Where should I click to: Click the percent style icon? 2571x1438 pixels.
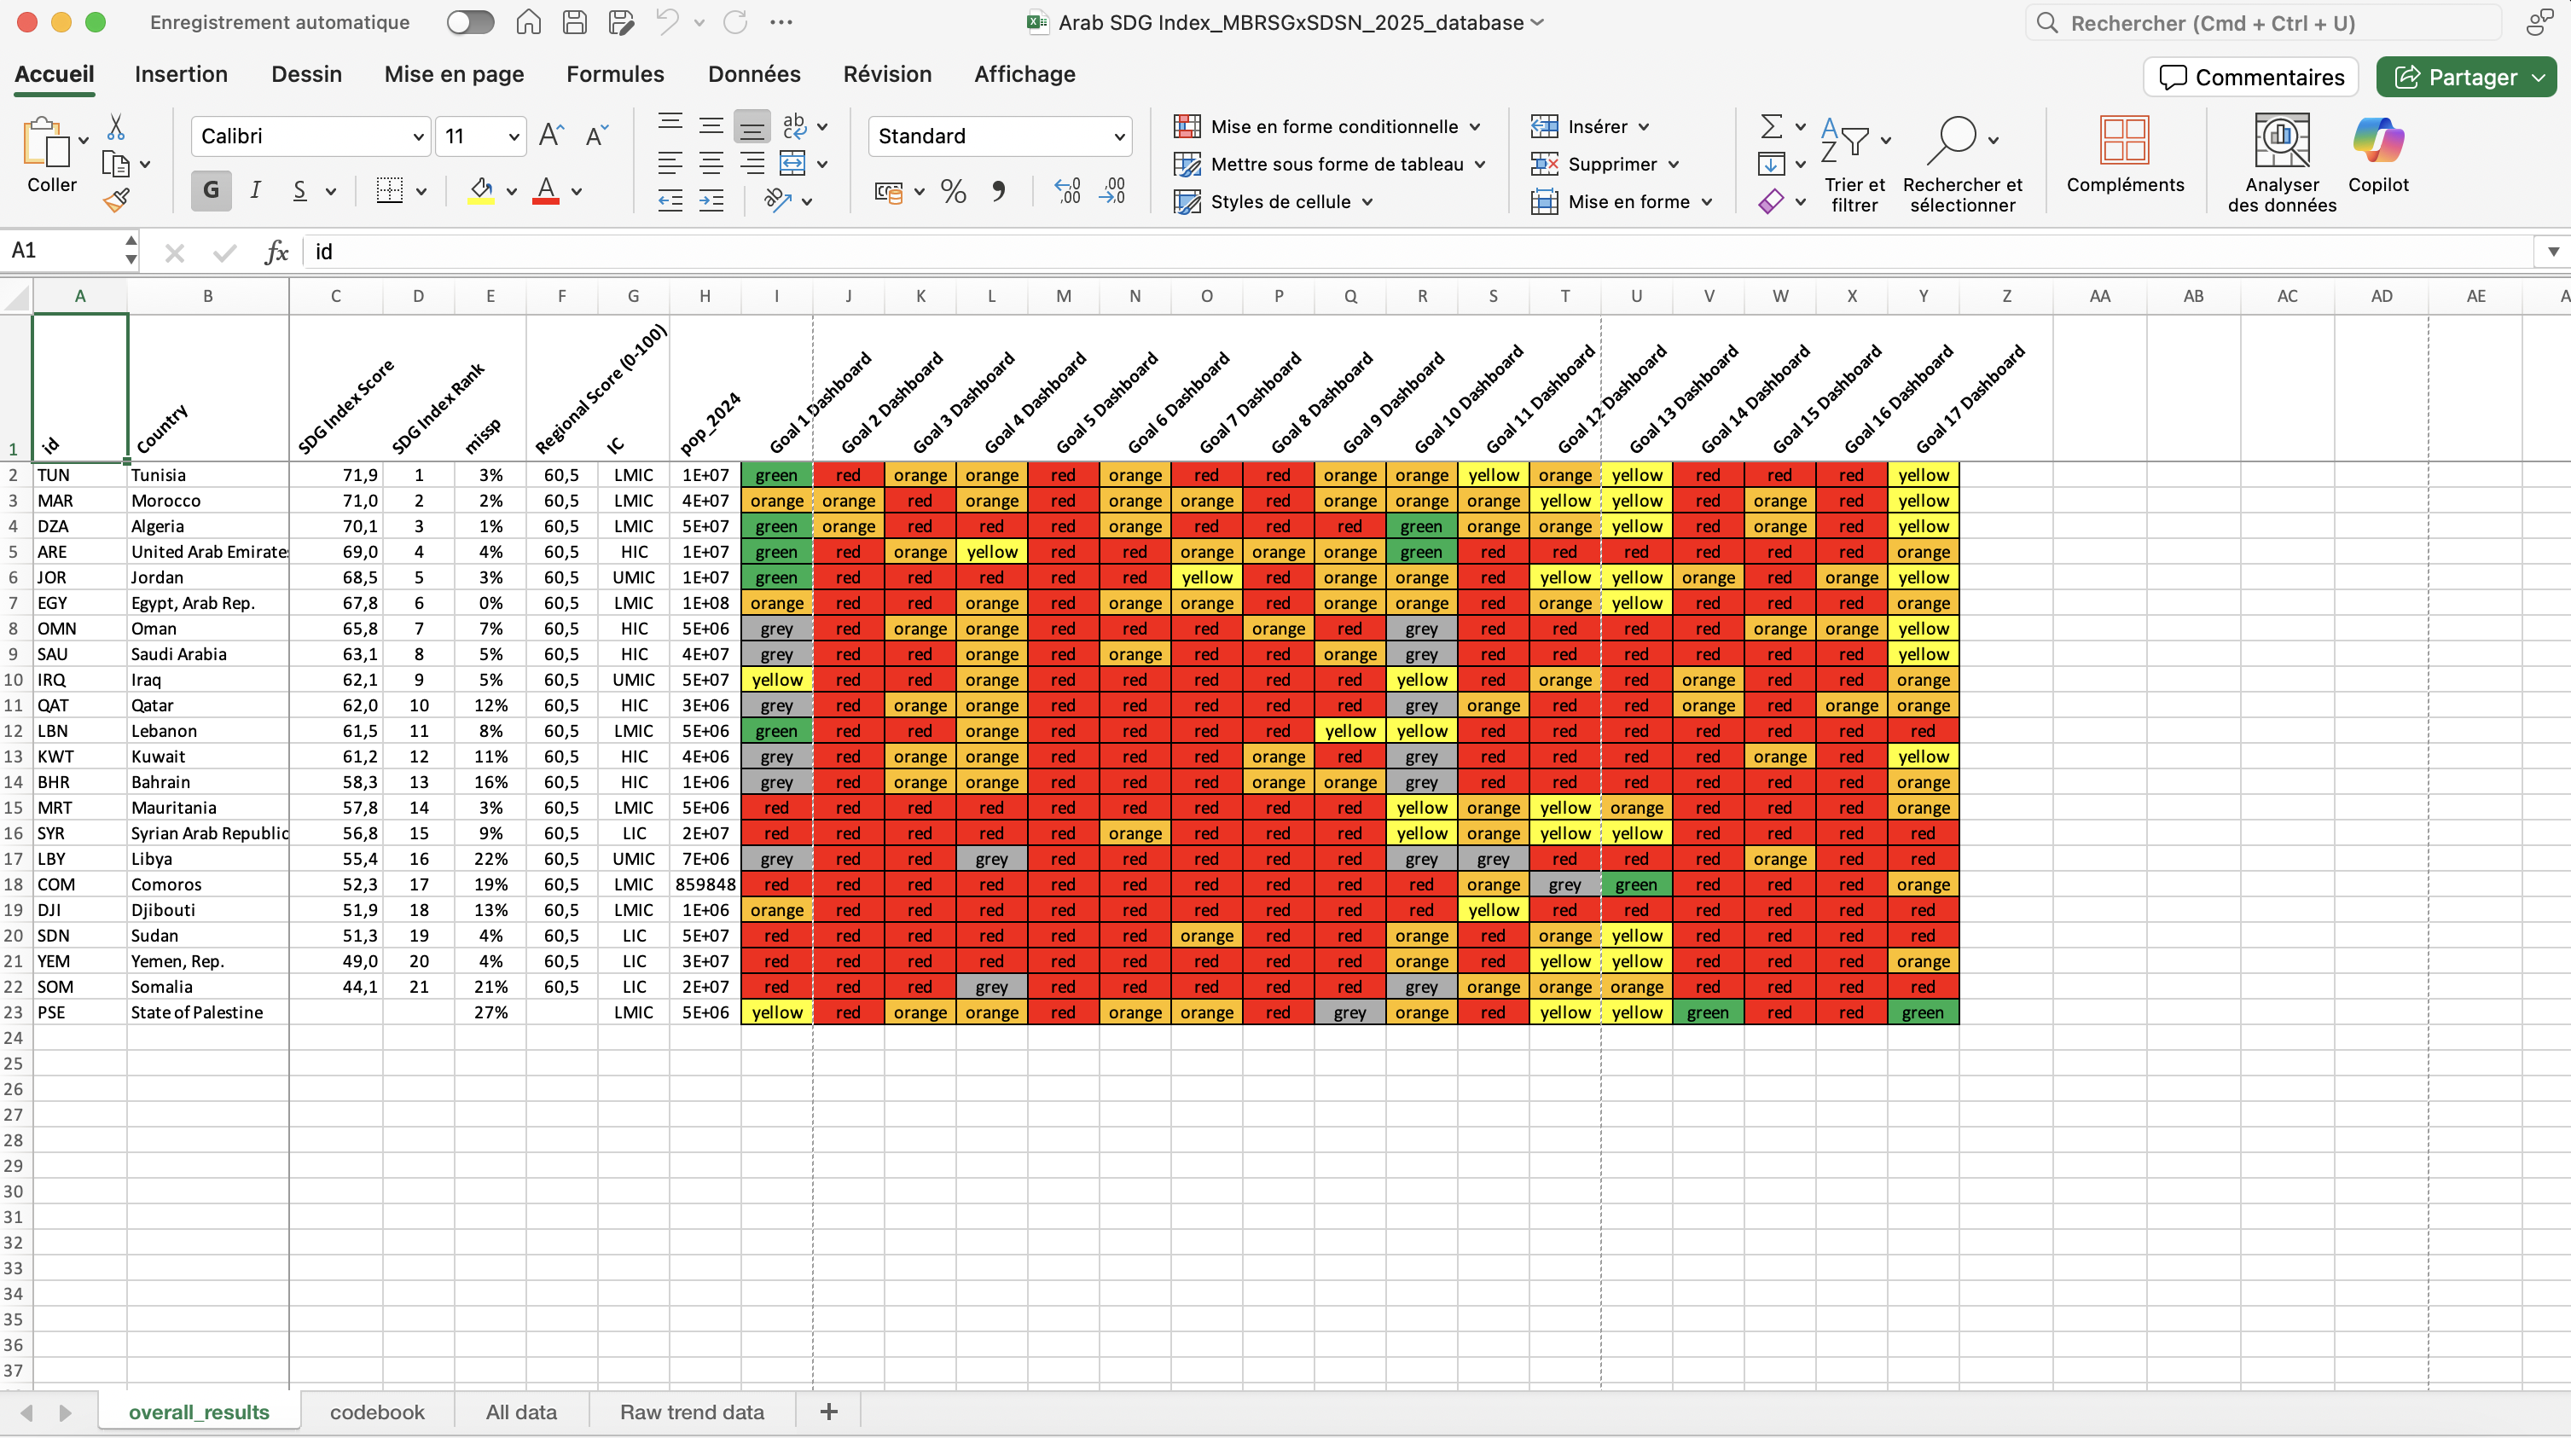(953, 192)
